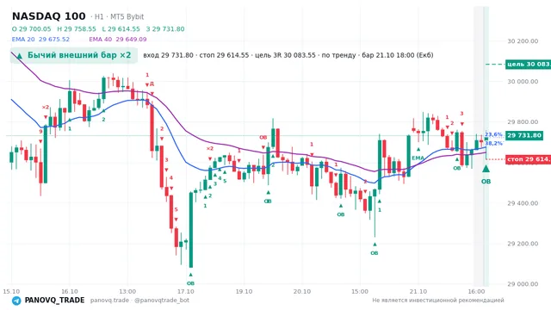Click the 30 000.00 price axis label
Viewport: 551px width, 310px height.
click(523, 82)
